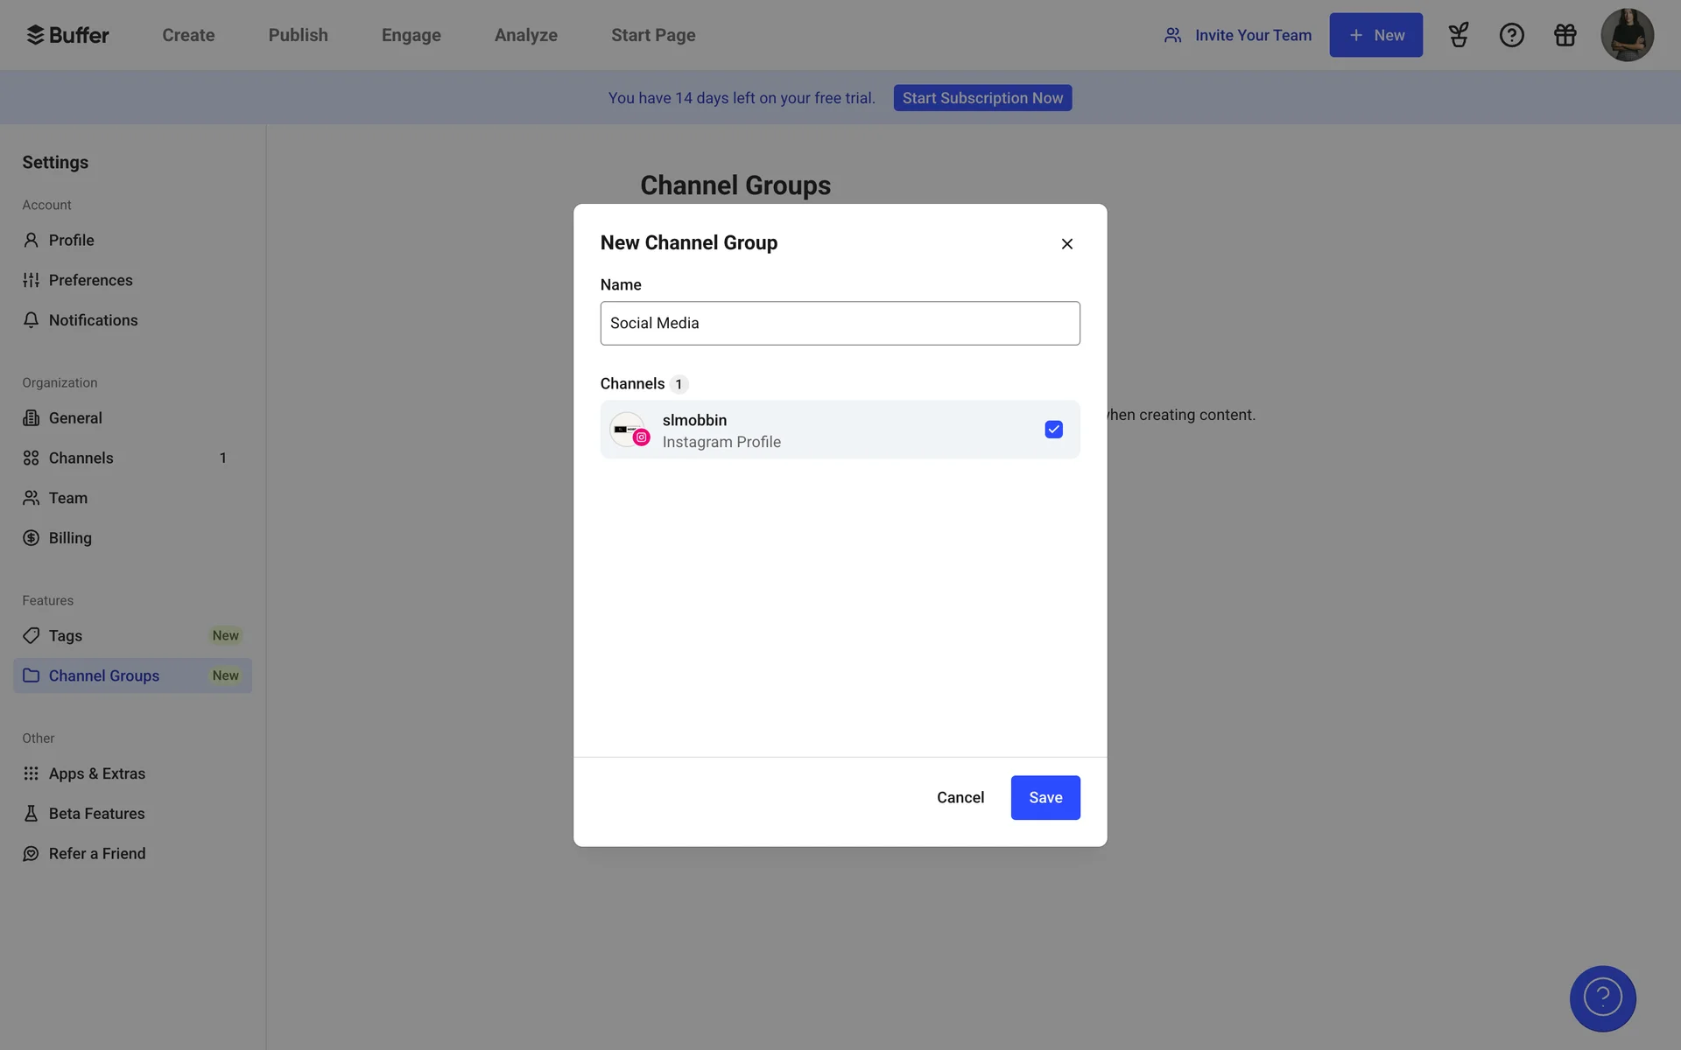Click Invite Your Team link
Screen dimensions: 1681x1050
pyautogui.click(x=1237, y=35)
